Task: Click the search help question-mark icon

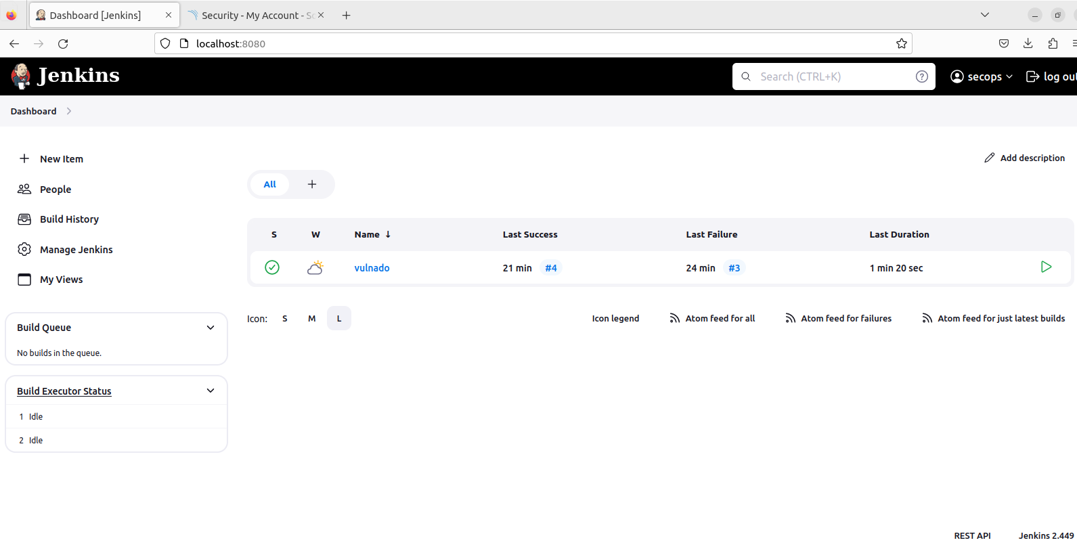Action: coord(921,76)
